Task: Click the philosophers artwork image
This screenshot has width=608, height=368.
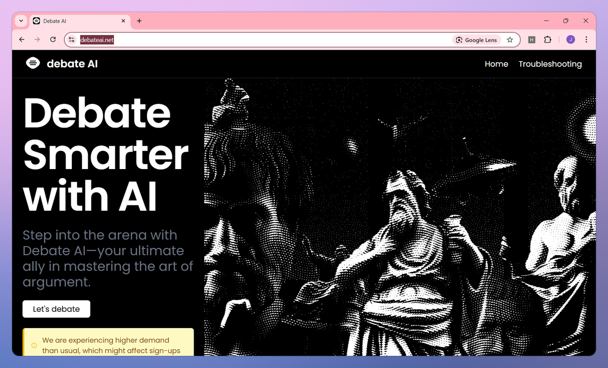Action: [400, 217]
